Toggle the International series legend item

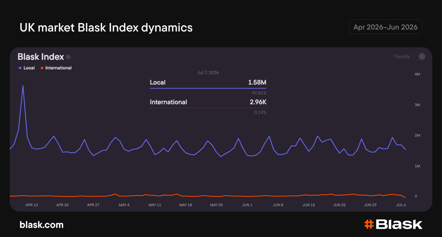tap(56, 68)
